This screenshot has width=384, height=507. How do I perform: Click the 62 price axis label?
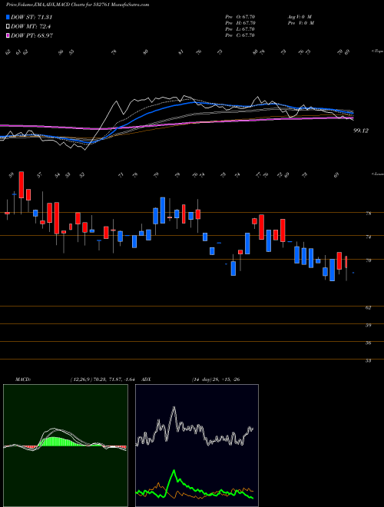[368, 308]
